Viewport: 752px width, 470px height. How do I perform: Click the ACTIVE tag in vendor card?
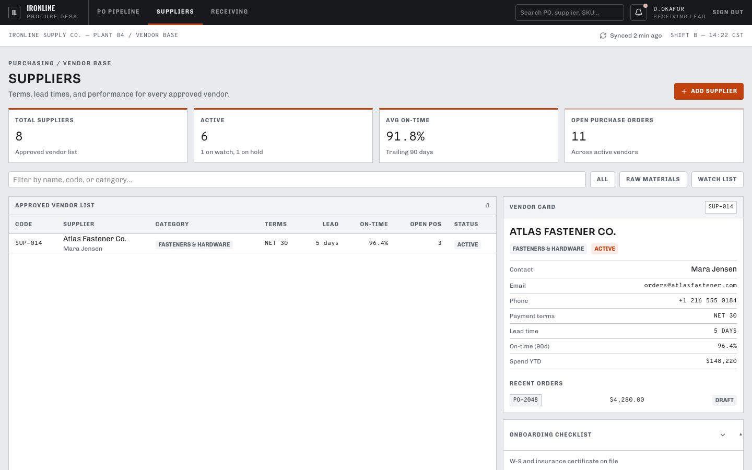coord(605,249)
